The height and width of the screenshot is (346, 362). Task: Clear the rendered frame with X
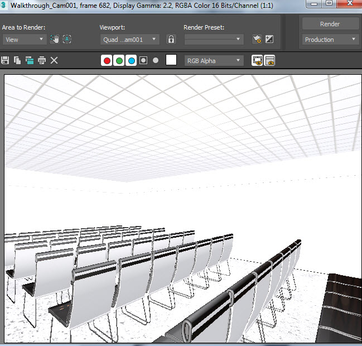[54, 60]
